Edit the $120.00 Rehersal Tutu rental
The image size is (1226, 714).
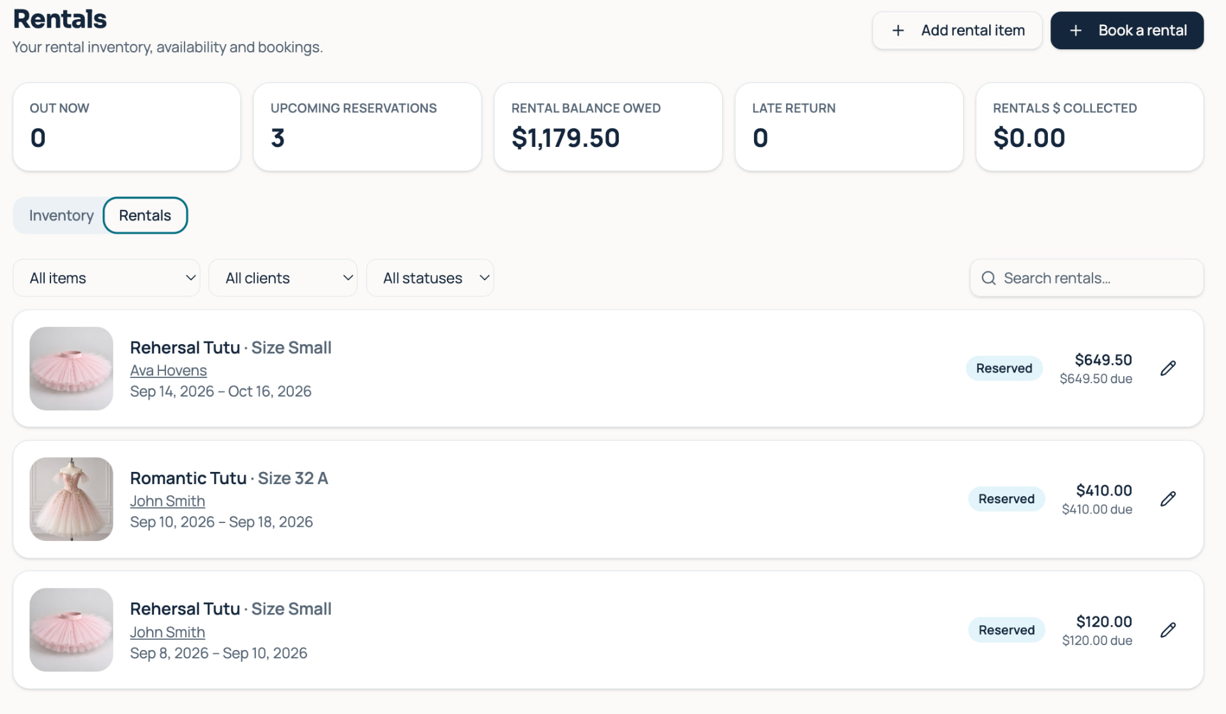[x=1168, y=630]
